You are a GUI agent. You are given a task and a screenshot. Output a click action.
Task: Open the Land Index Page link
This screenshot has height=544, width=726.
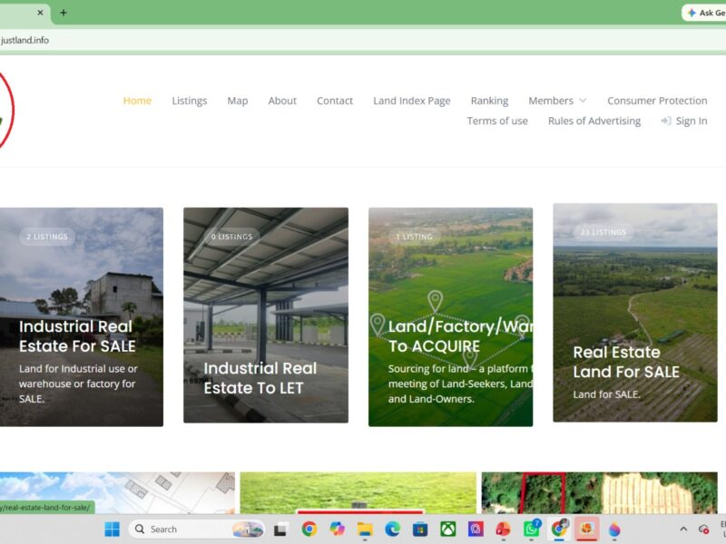[412, 101]
